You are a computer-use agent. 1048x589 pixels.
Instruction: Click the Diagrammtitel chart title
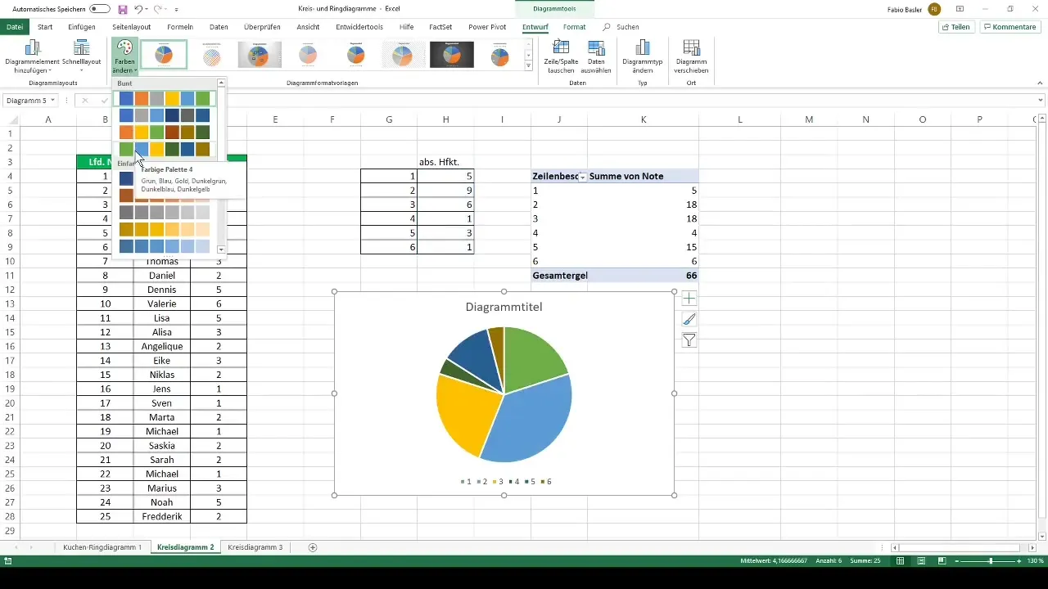504,307
